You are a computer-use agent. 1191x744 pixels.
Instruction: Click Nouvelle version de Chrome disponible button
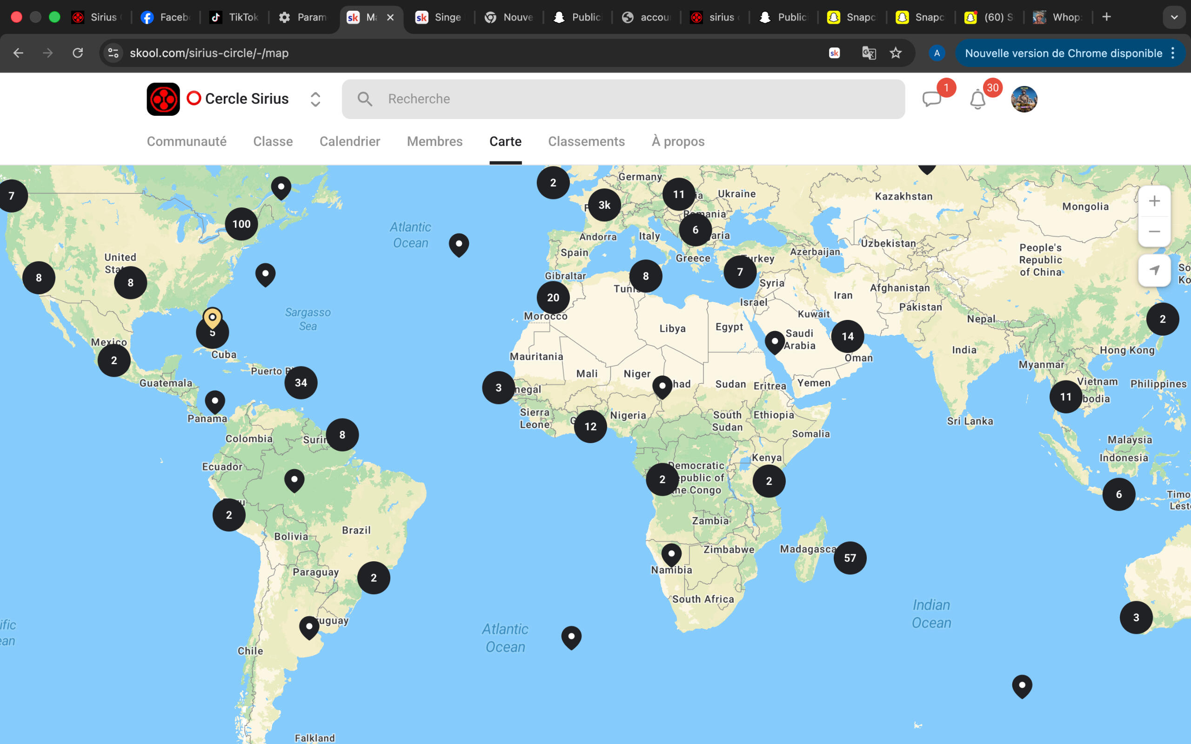[x=1063, y=53]
